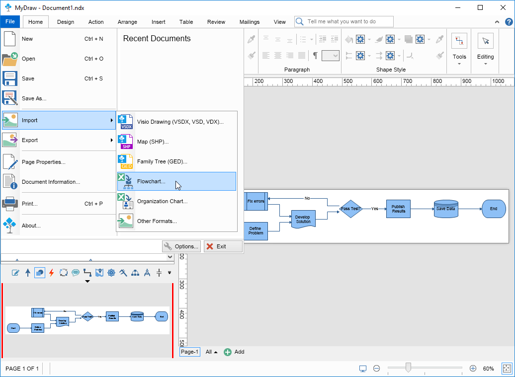Open the About MyDraw entry
Viewport: 515px width, 377px height.
(59, 226)
